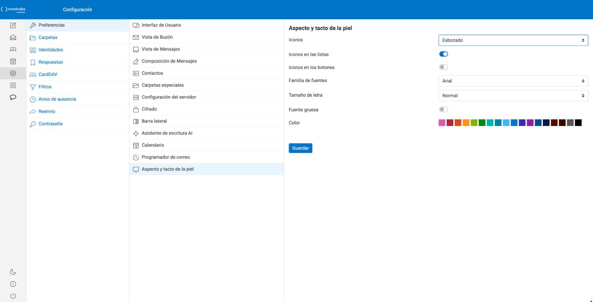The width and height of the screenshot is (593, 302).
Task: Select 'Barra lateral' preferences section
Action: [x=207, y=121]
